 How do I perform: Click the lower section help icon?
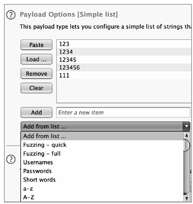pos(11,159)
